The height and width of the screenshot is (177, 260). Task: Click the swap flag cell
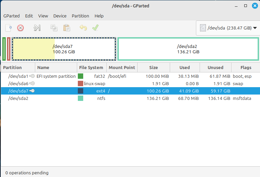pyautogui.click(x=238, y=83)
